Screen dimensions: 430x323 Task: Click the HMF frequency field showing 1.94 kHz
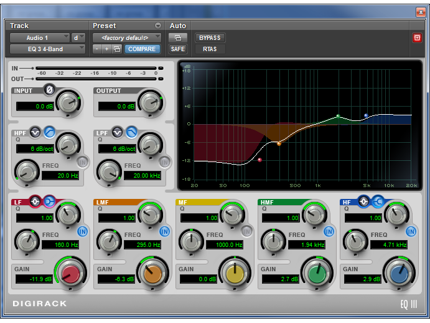point(307,244)
